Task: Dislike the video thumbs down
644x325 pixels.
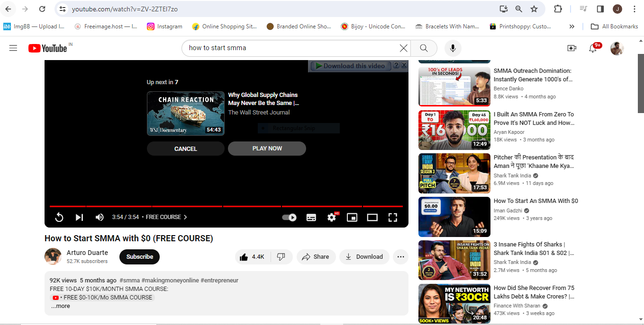Action: [x=281, y=256]
